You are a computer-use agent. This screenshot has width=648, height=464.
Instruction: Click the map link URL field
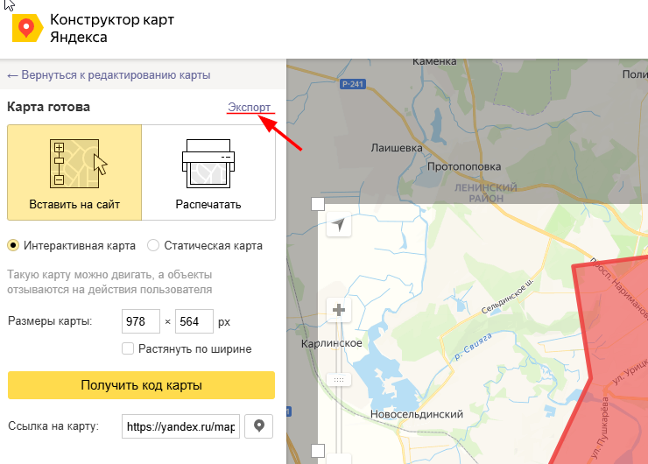(x=180, y=426)
